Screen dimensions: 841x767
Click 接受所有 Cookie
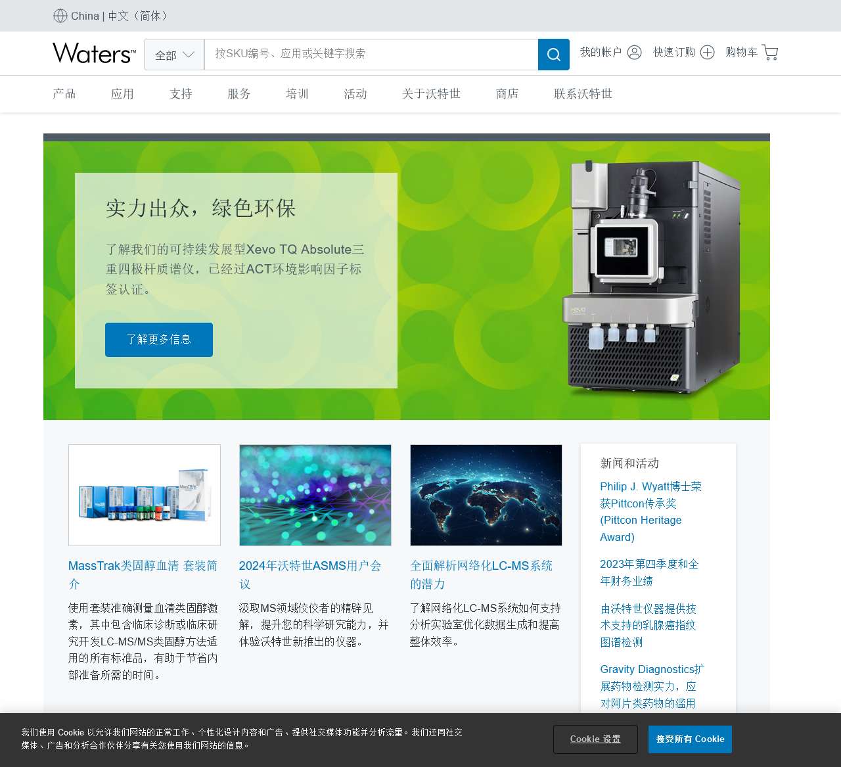(689, 739)
